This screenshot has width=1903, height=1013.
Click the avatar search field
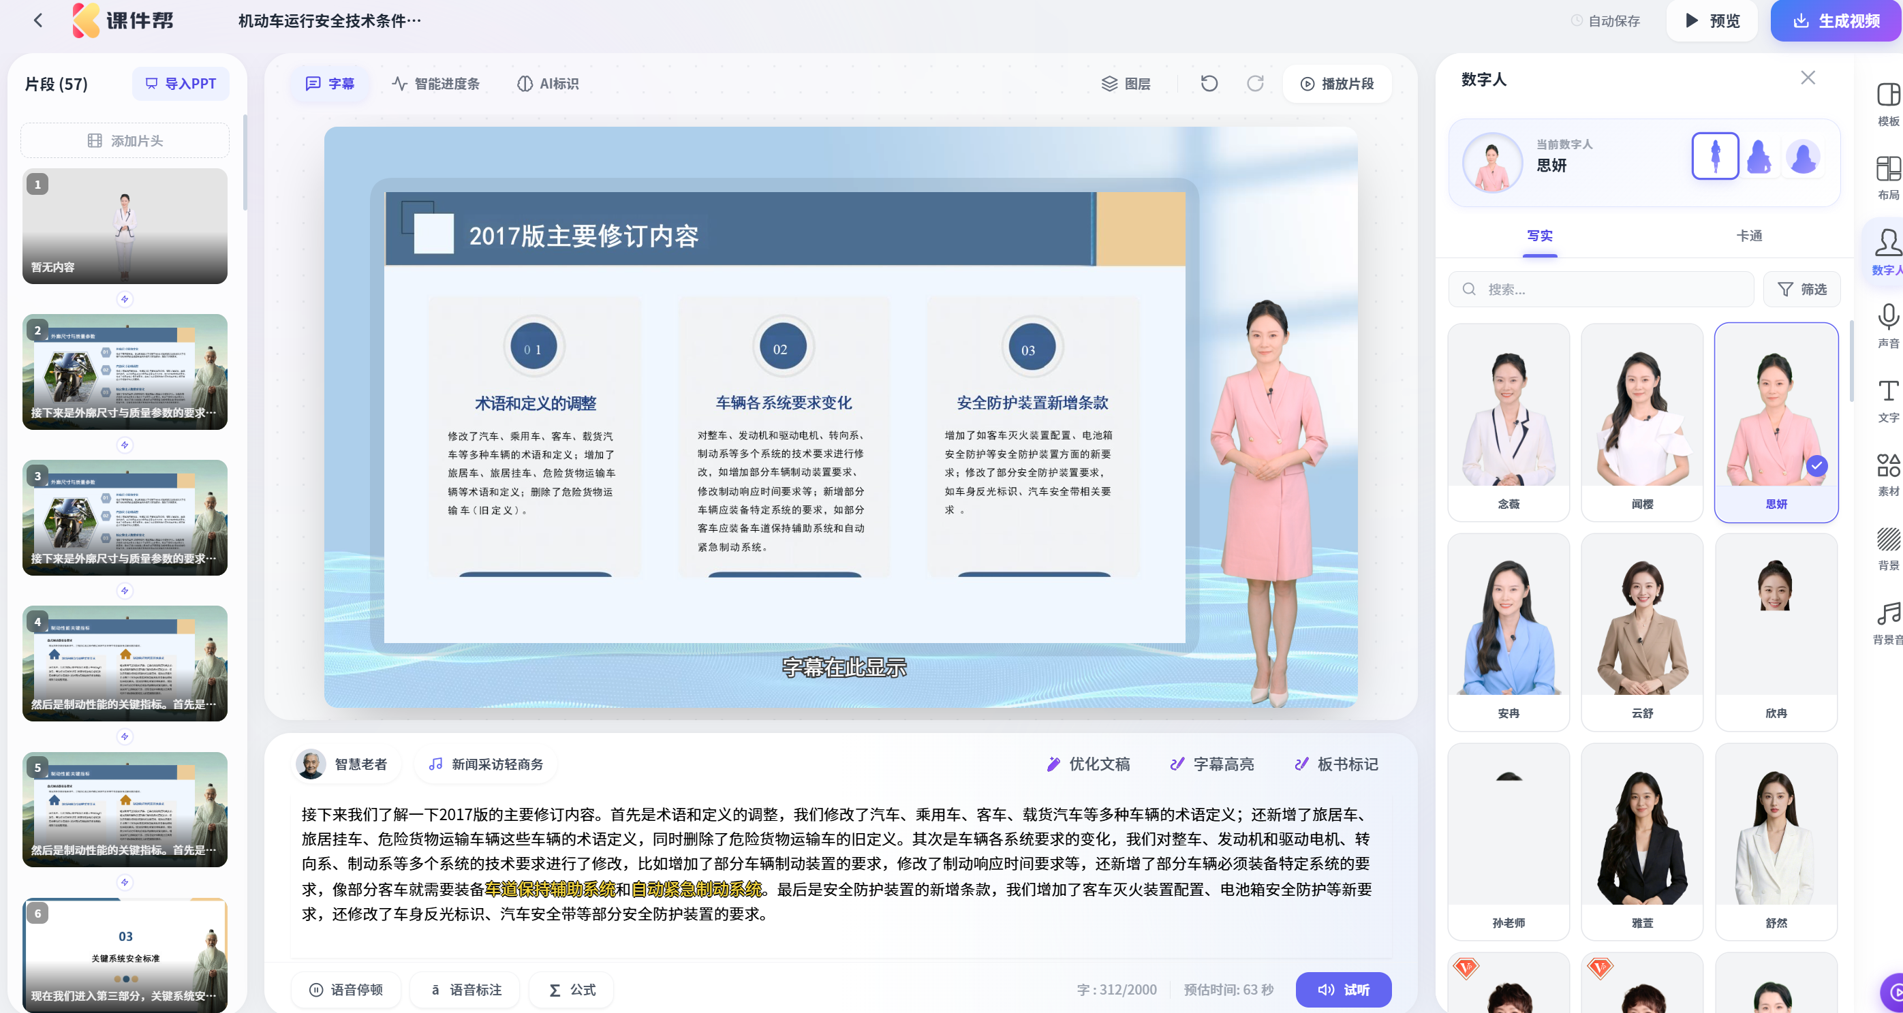tap(1601, 289)
